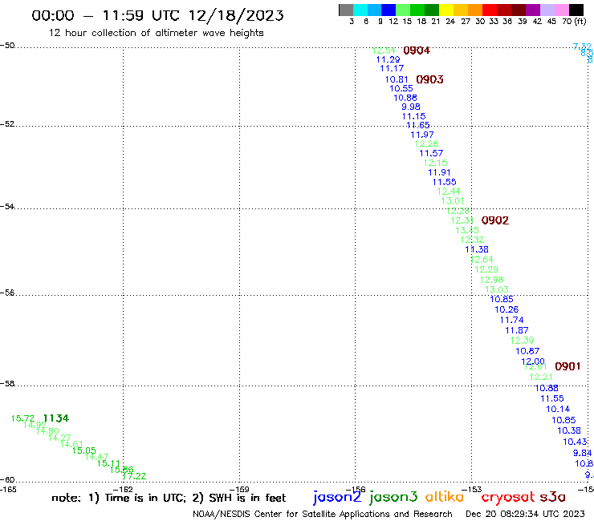Click the 15.72 wave height value

(x=22, y=418)
